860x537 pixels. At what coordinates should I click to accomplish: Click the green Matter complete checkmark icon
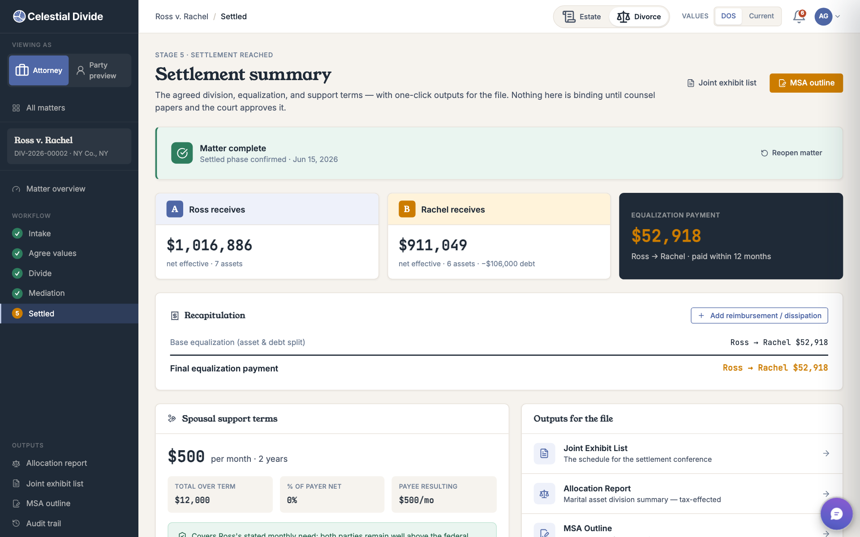(182, 153)
